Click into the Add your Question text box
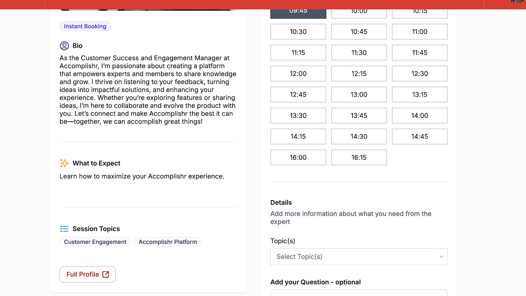The height and width of the screenshot is (296, 526). [x=359, y=293]
